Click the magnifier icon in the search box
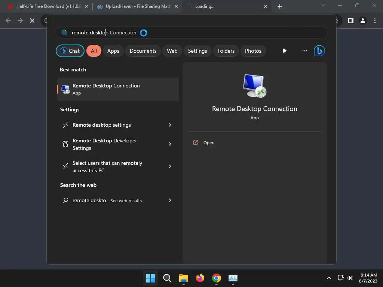The image size is (383, 287). click(x=64, y=33)
